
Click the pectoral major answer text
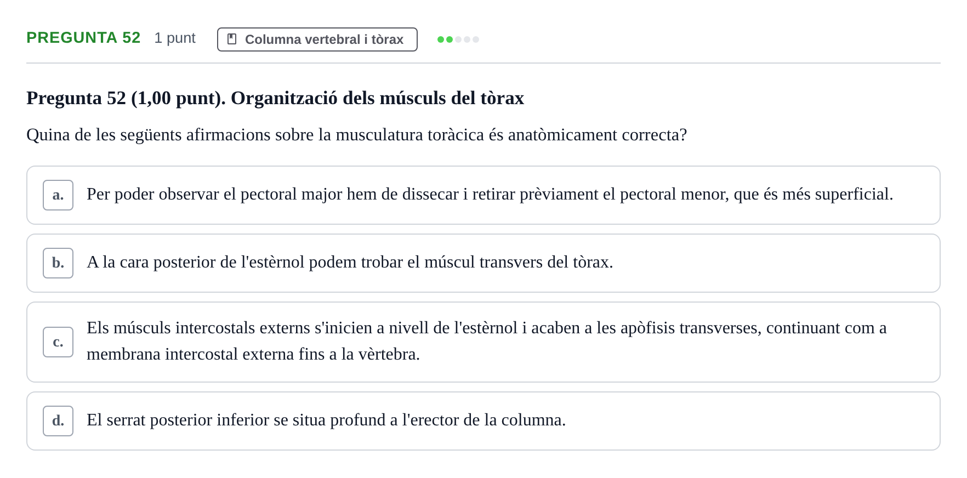coord(490,194)
